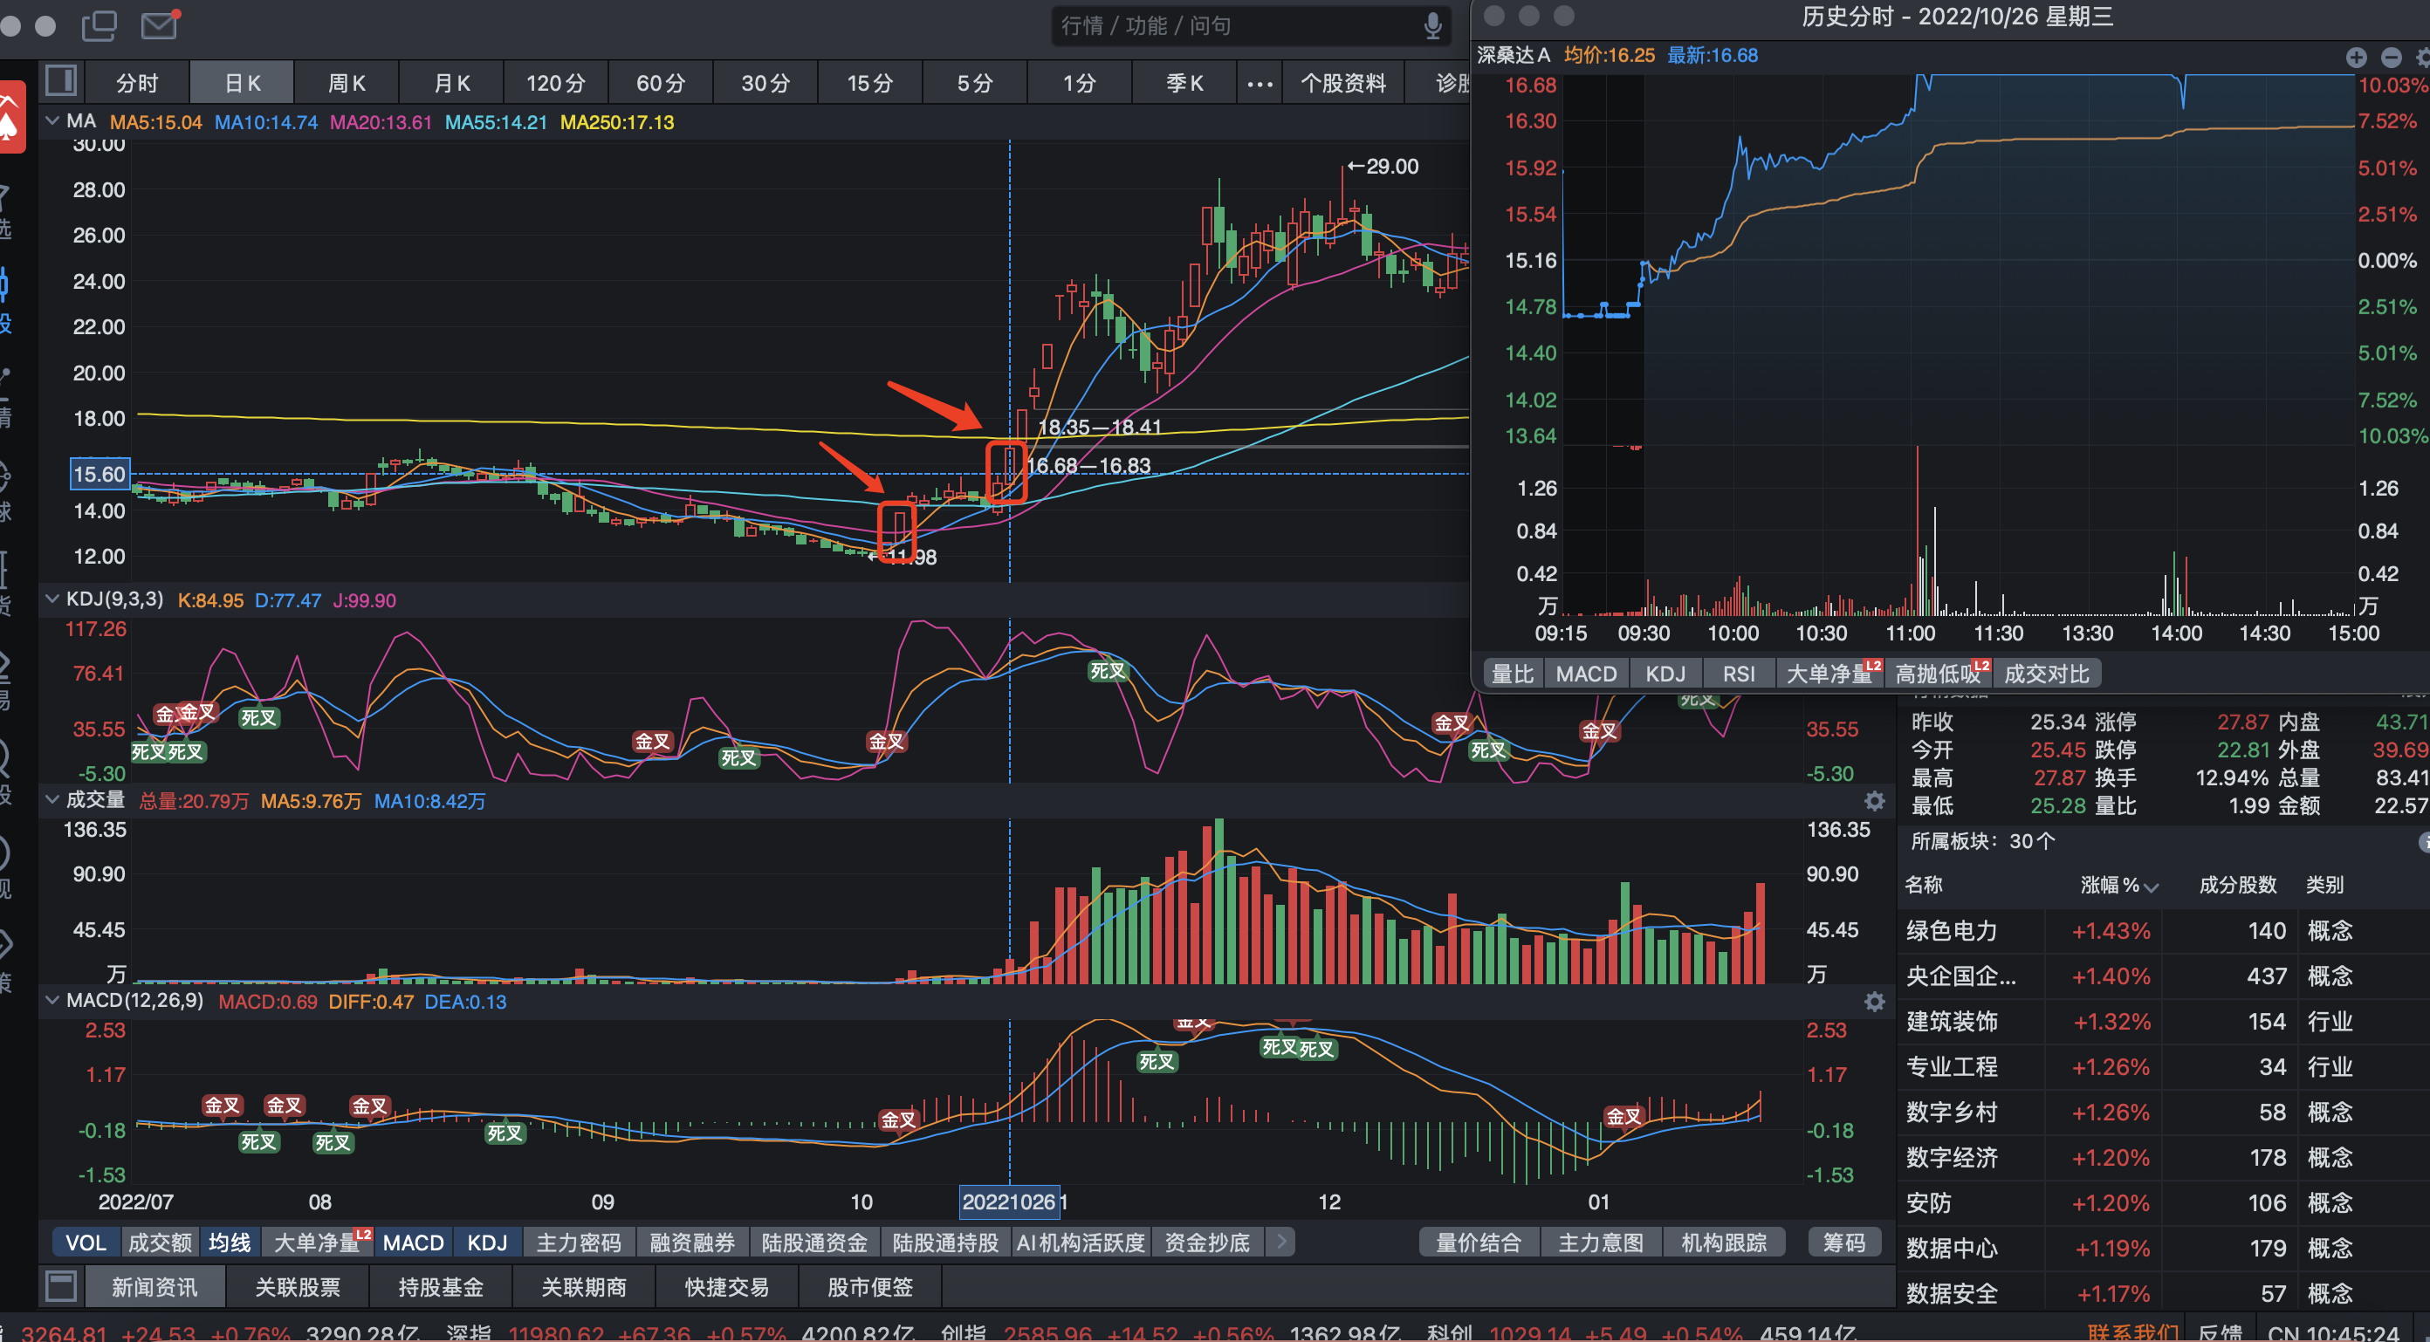Toggle the side panel layout icon
Viewport: 2430px width, 1342px height.
pos(61,81)
